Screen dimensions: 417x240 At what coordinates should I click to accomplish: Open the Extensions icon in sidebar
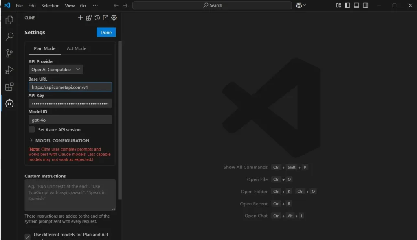coord(9,87)
